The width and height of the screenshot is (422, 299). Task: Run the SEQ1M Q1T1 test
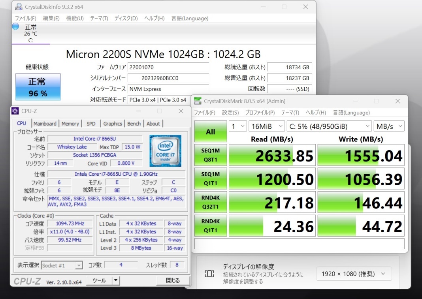[x=211, y=179]
